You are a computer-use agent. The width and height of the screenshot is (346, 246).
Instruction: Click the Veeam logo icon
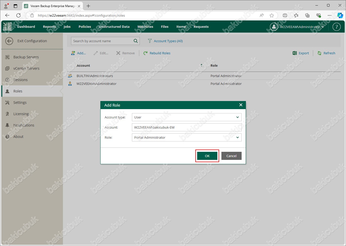point(7,27)
